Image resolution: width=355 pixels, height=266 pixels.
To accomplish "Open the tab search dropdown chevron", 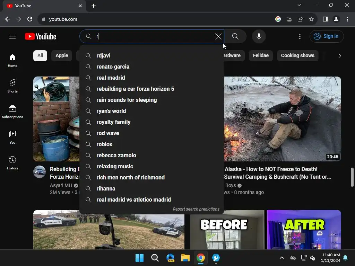I will coord(299,5).
